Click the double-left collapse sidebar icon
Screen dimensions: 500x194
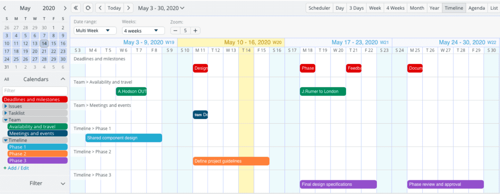pos(76,8)
